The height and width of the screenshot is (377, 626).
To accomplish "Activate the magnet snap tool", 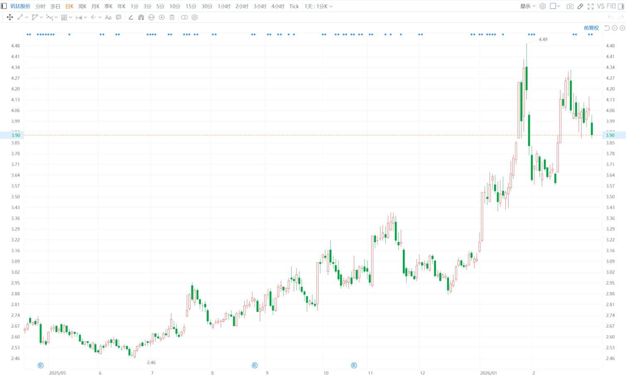I will coord(141,17).
